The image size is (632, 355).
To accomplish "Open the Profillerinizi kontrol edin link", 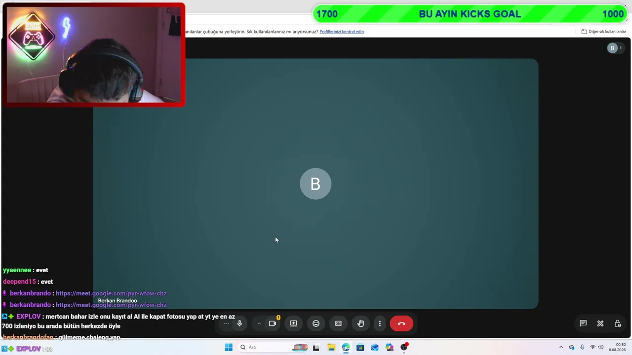I will tap(342, 32).
